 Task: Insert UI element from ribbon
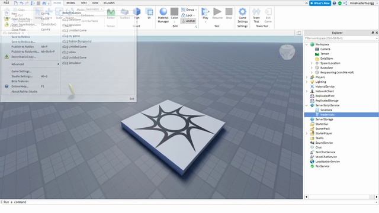coord(149,14)
